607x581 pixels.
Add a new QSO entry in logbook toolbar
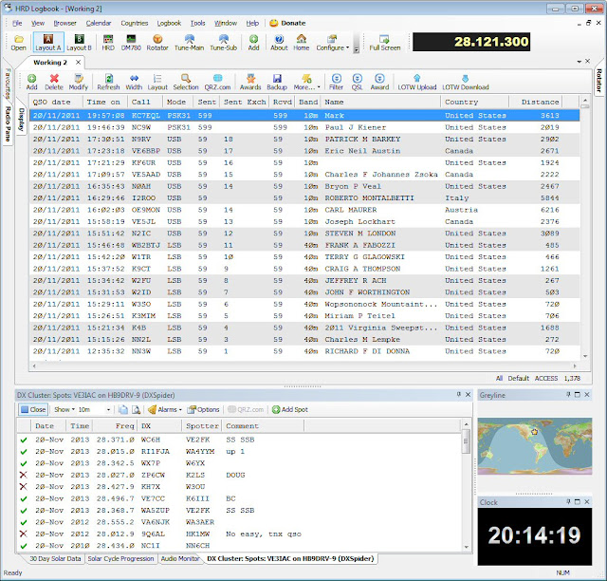31,82
